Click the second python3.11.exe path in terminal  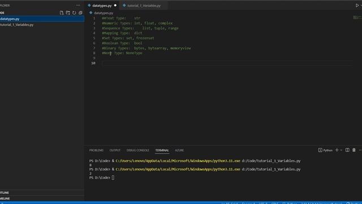(178, 169)
